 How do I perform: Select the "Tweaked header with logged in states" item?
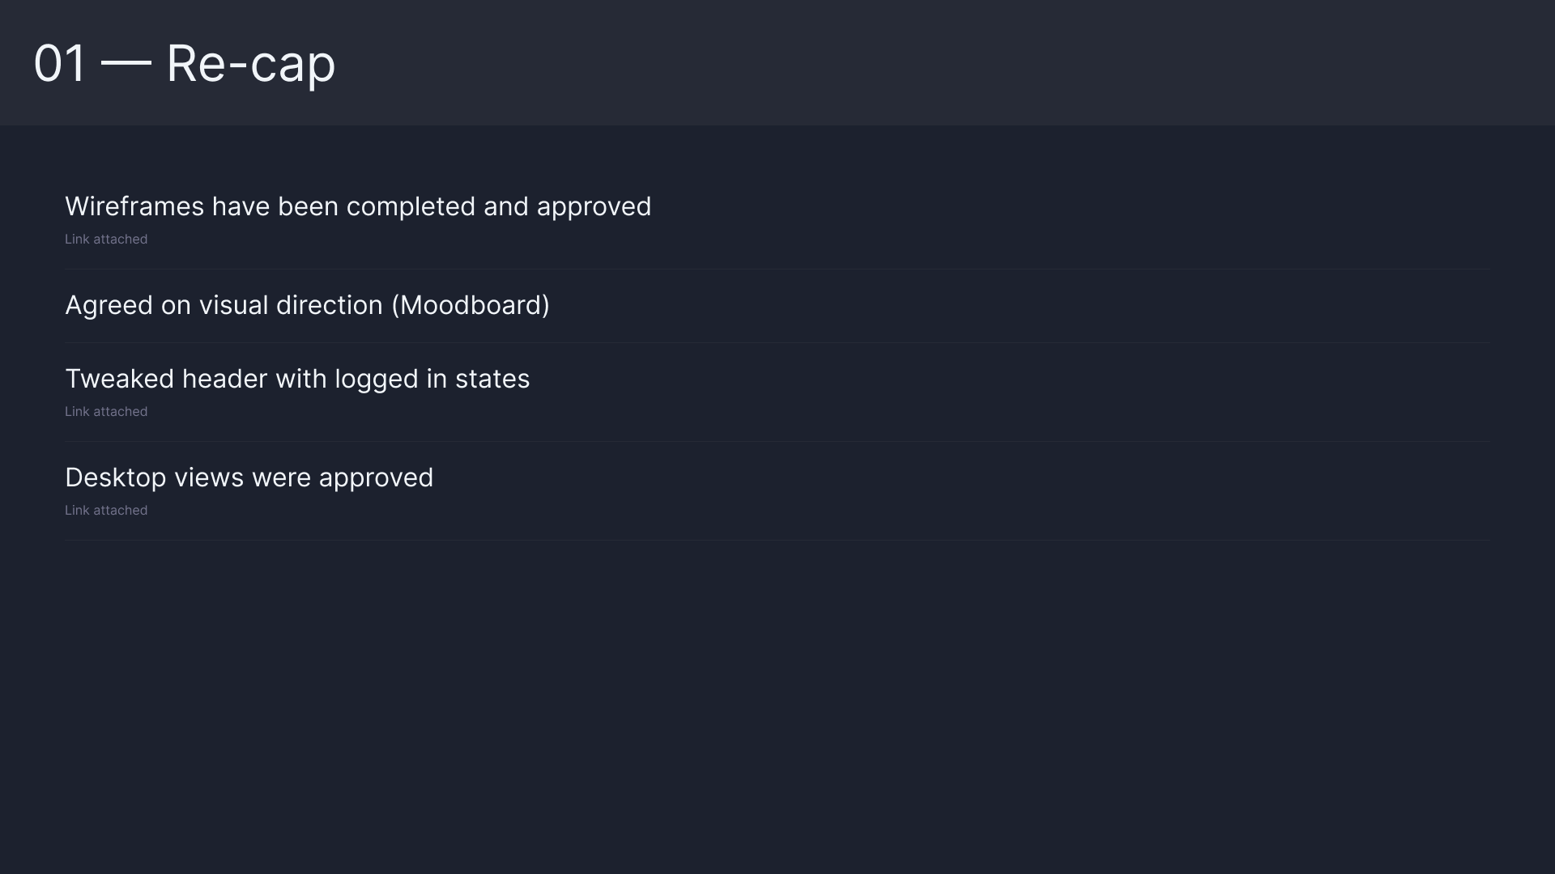tap(296, 379)
